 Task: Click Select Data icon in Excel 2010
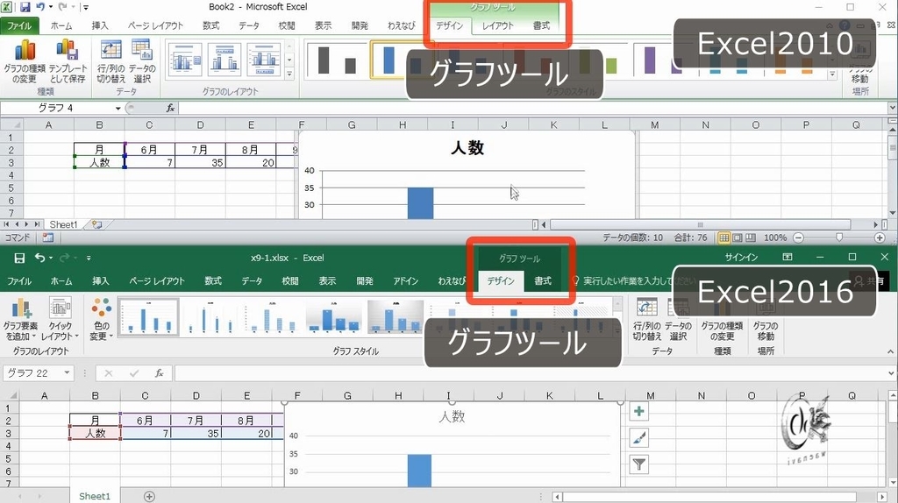(x=141, y=61)
